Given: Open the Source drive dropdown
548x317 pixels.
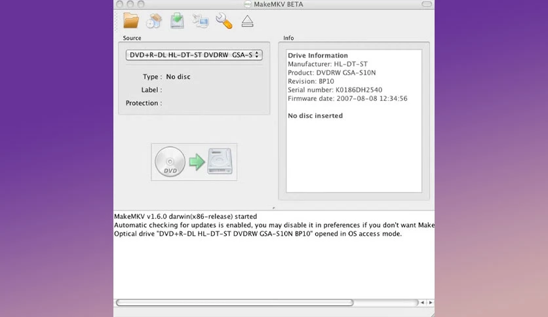Looking at the screenshot, I should [x=194, y=55].
